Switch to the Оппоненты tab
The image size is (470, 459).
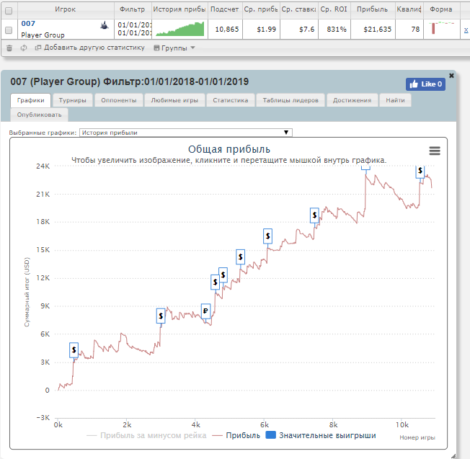pyautogui.click(x=119, y=100)
